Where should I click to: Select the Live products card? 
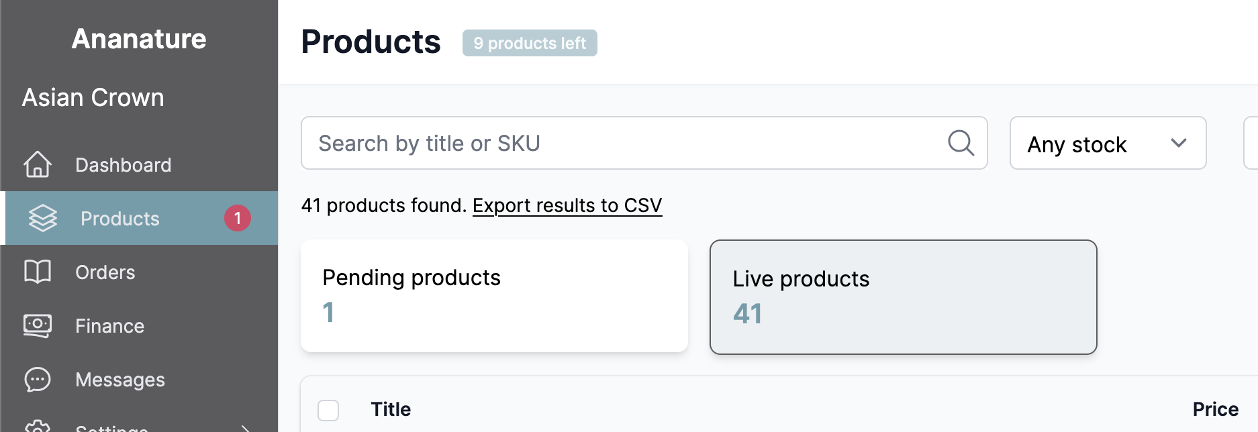click(903, 296)
